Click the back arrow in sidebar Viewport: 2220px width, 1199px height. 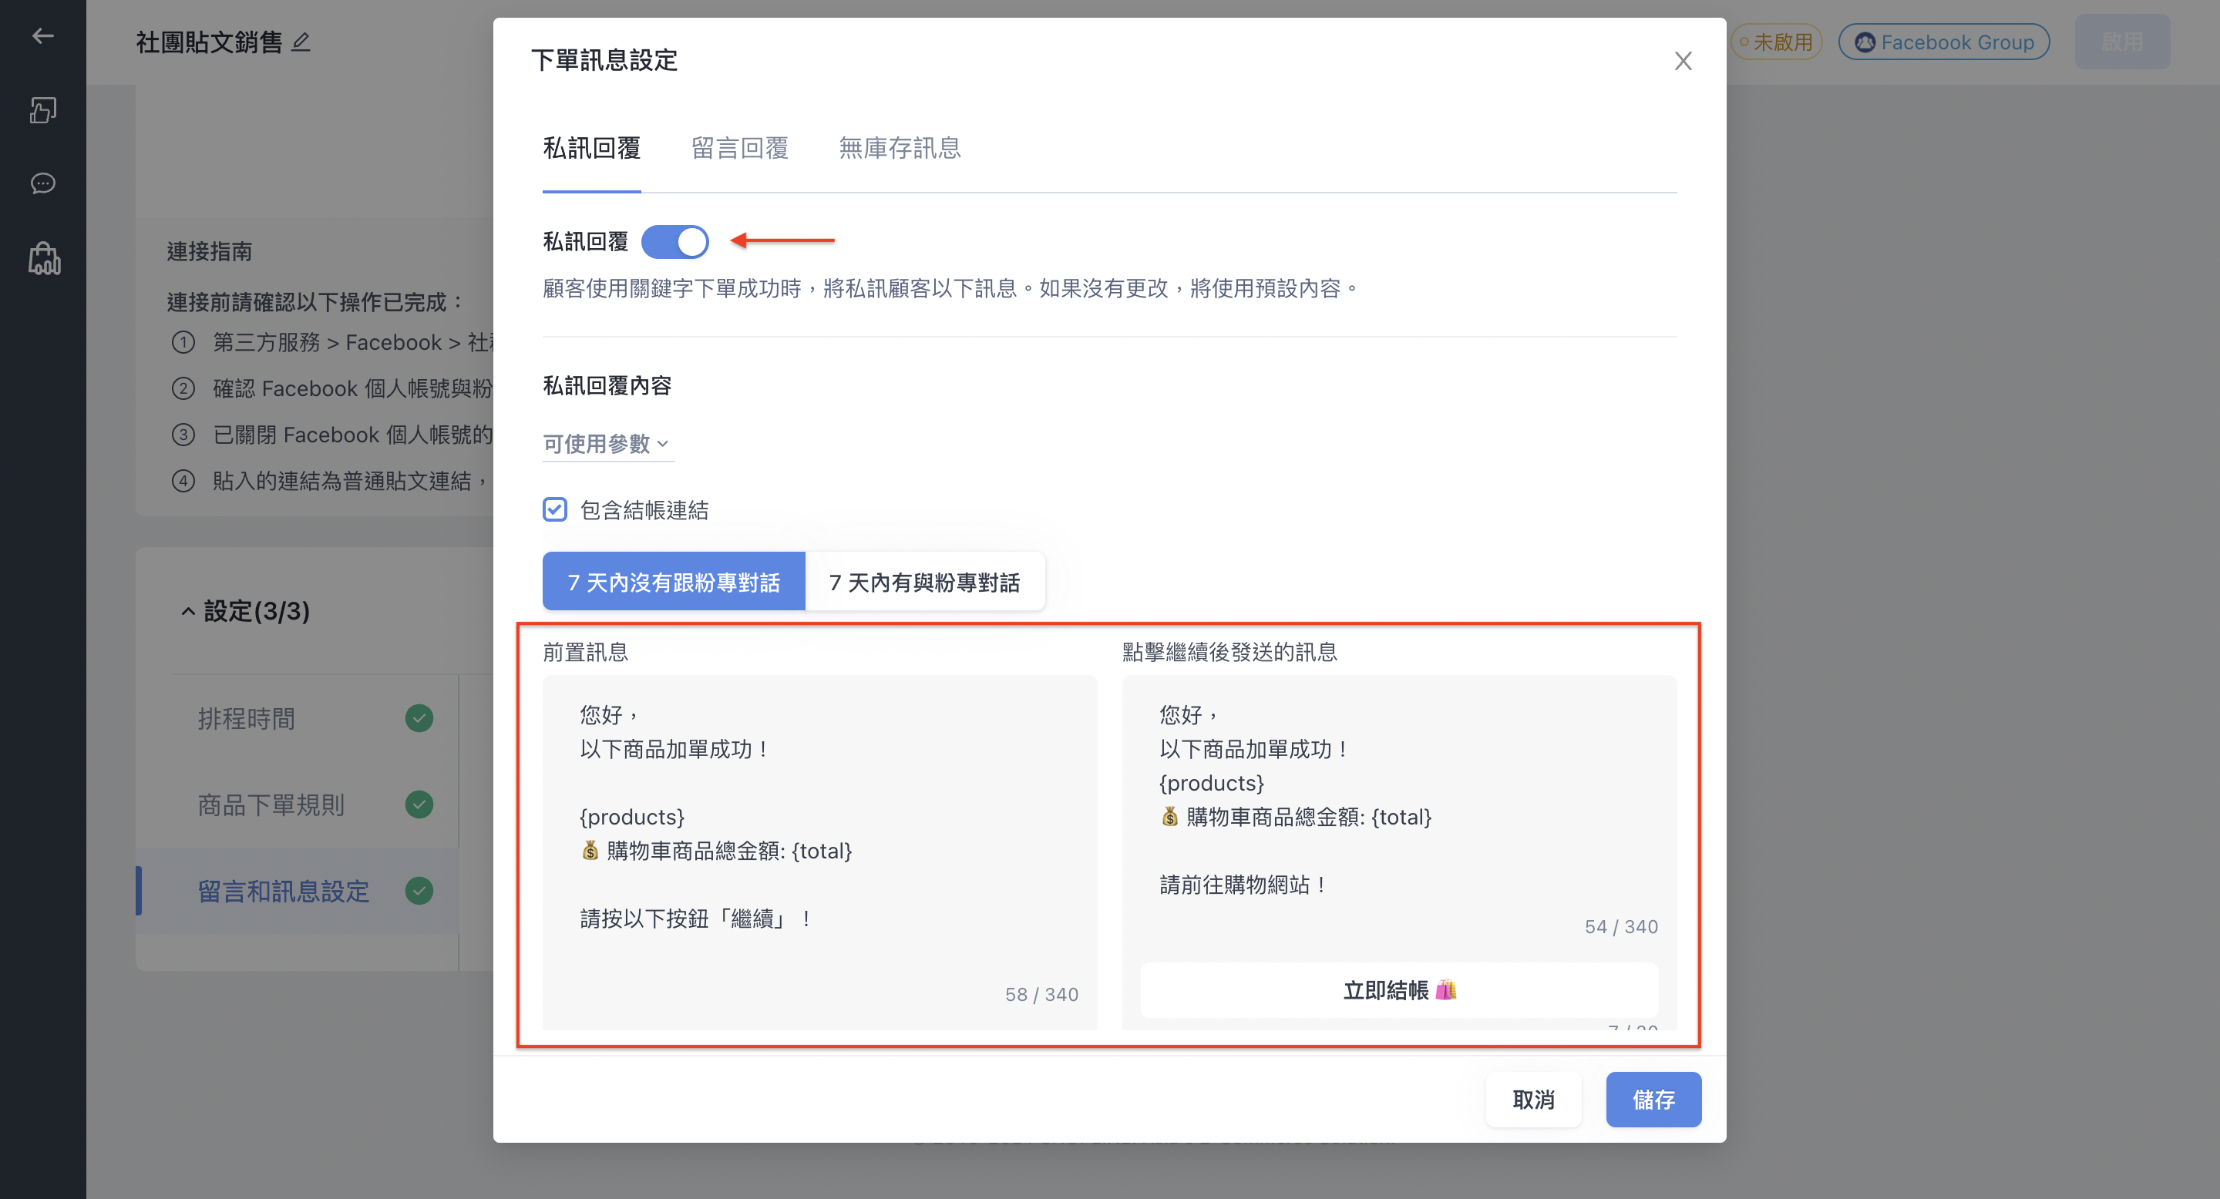pos(42,35)
